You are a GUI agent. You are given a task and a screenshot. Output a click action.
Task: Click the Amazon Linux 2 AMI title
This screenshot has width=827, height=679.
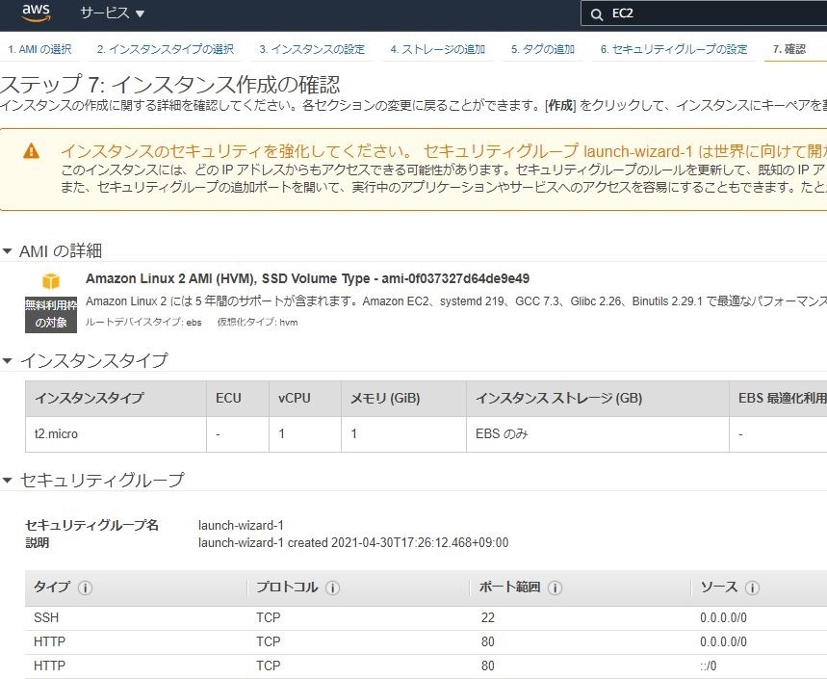point(307,278)
